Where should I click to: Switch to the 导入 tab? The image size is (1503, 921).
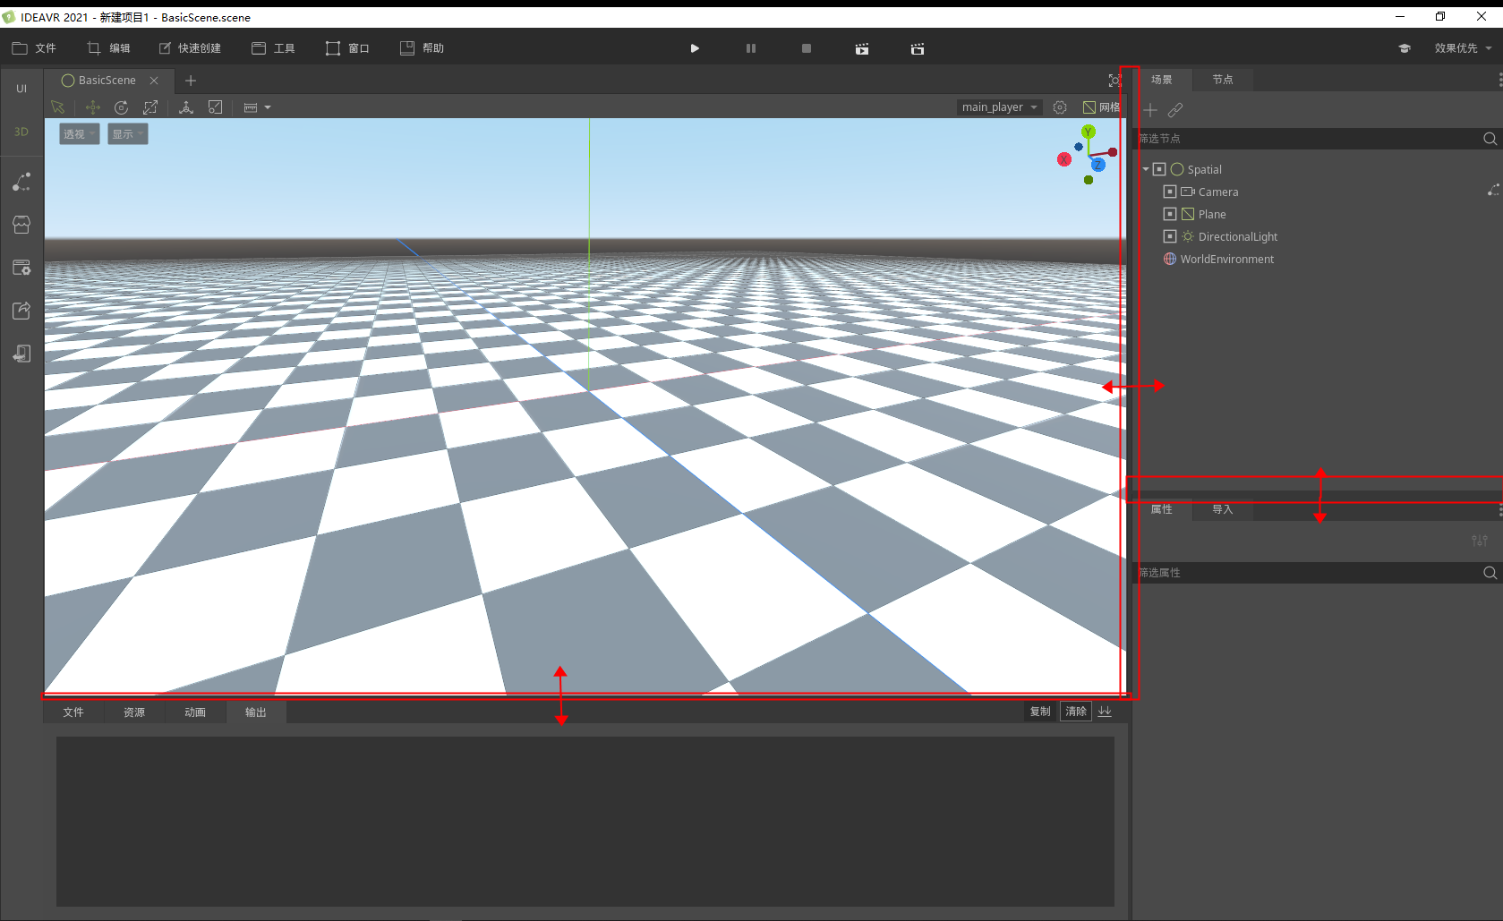tap(1223, 509)
